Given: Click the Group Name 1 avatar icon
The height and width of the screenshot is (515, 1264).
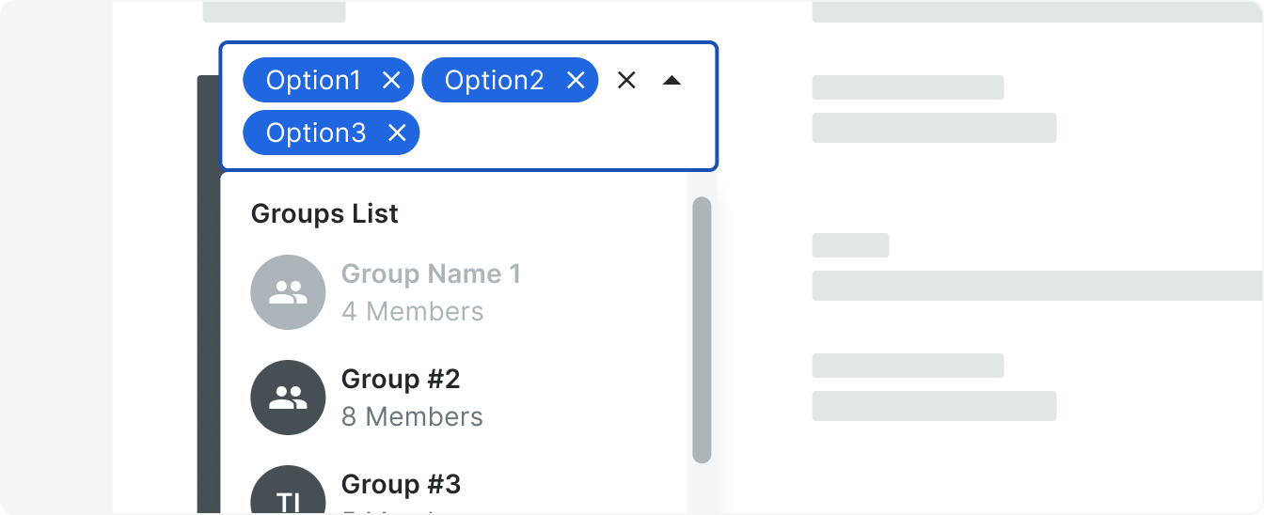Looking at the screenshot, I should click(288, 292).
